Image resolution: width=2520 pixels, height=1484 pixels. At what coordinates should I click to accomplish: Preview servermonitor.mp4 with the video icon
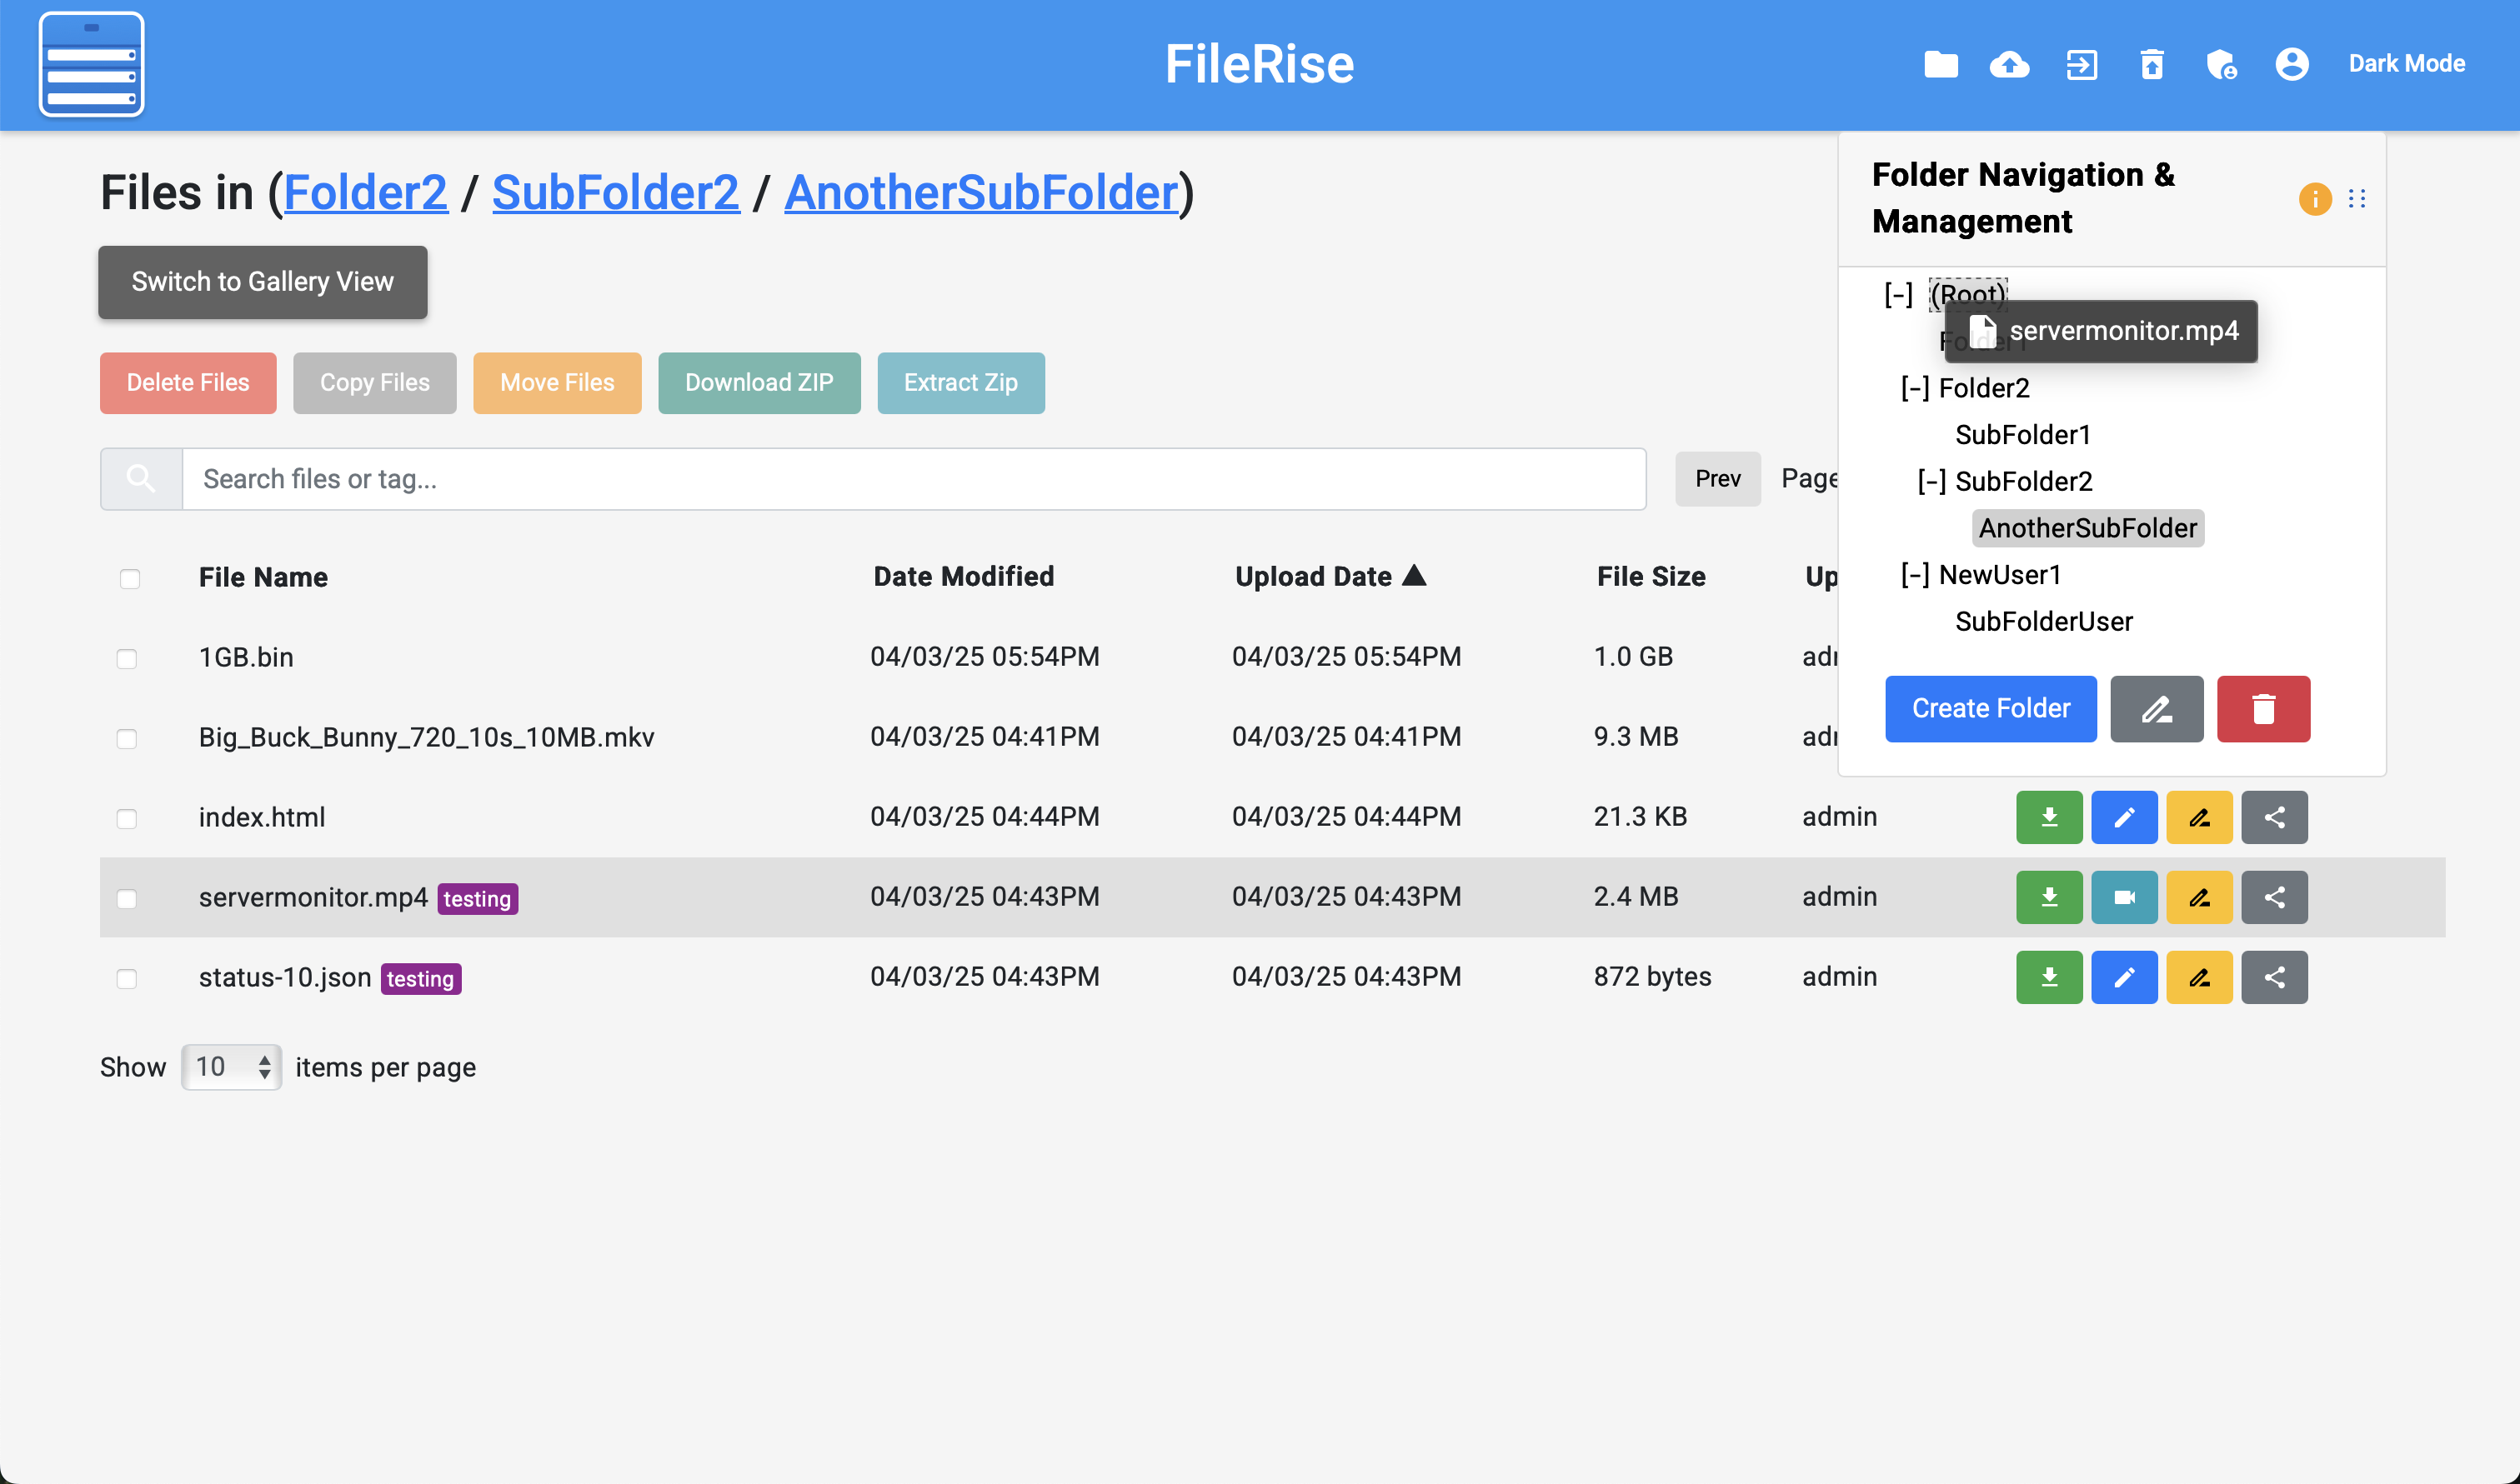tap(2124, 897)
